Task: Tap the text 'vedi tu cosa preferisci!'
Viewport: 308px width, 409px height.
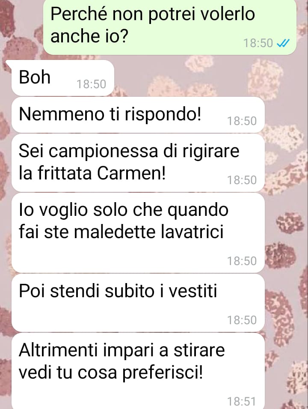Action: click(x=111, y=372)
